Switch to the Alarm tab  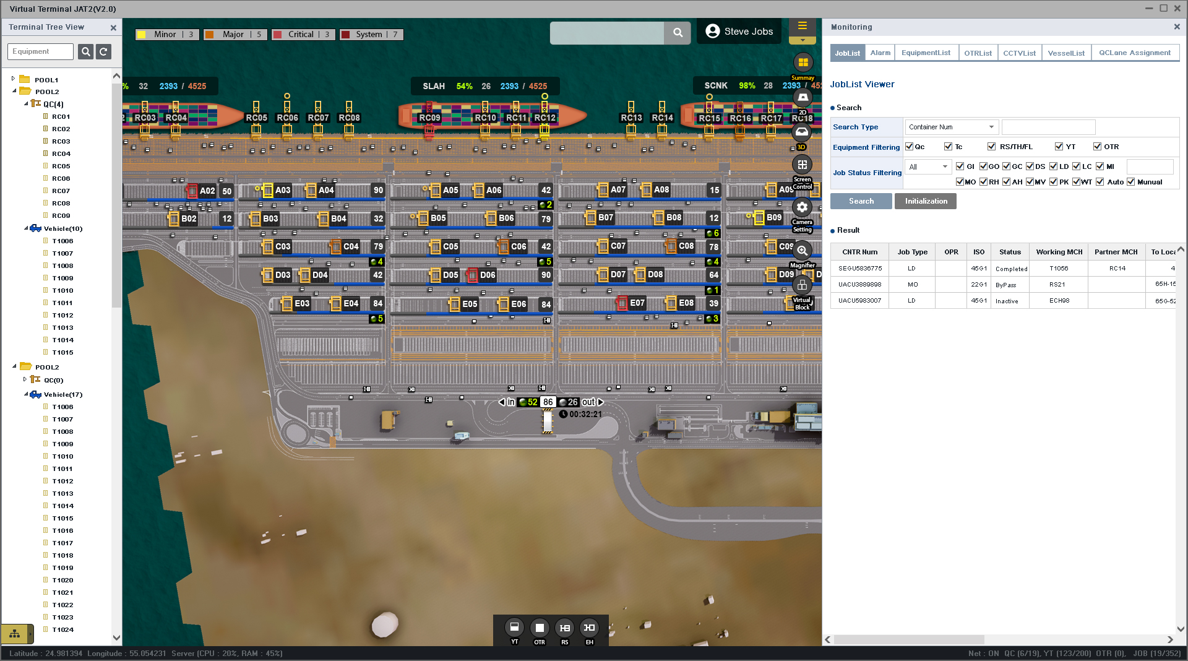(880, 53)
